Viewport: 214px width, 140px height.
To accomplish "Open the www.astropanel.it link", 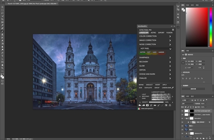I will pyautogui.click(x=147, y=109).
